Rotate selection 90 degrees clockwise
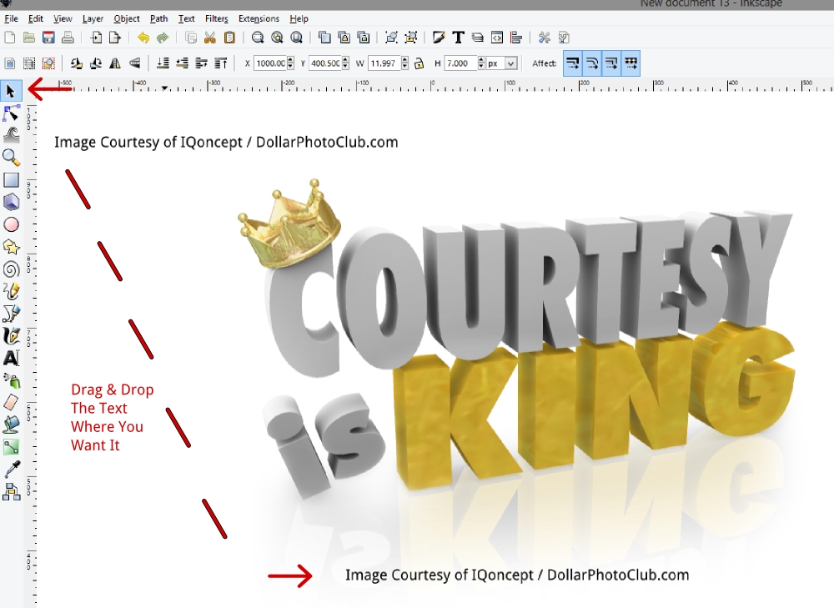 96,64
